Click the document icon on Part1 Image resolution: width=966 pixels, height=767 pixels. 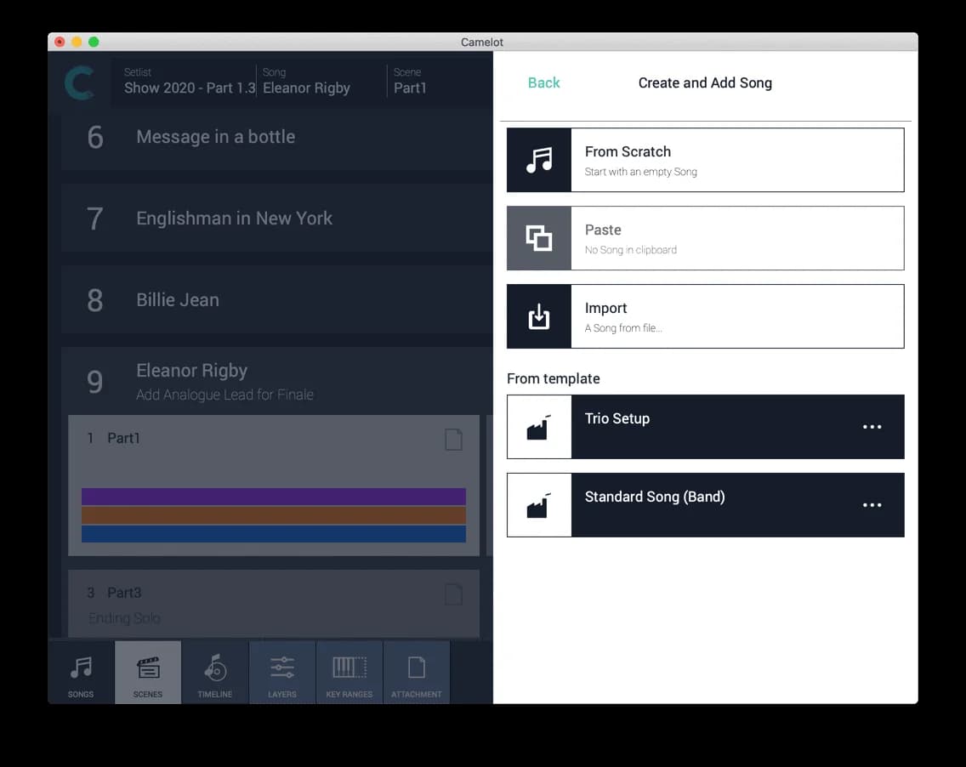(452, 440)
